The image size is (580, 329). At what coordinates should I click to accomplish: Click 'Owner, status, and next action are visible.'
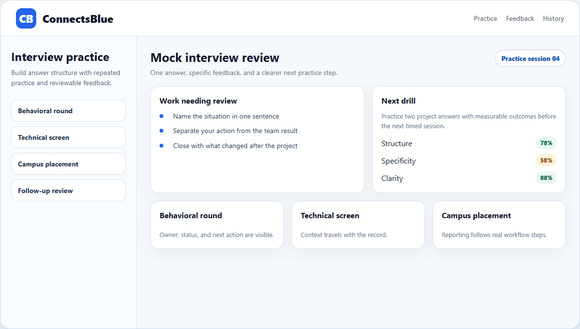(x=217, y=235)
